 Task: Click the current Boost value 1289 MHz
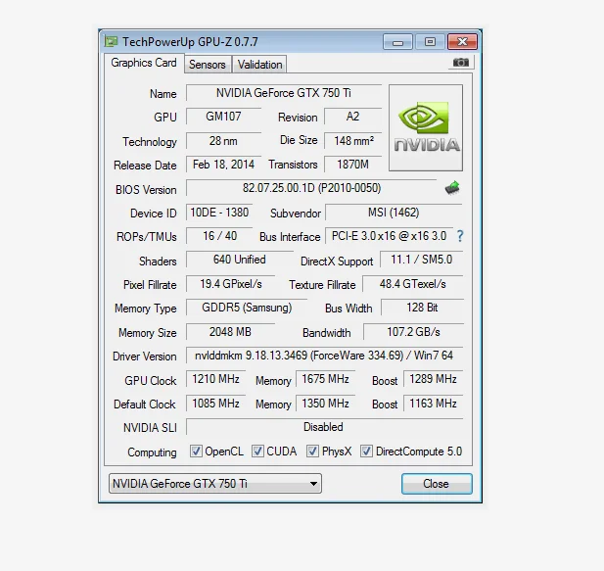click(x=433, y=379)
